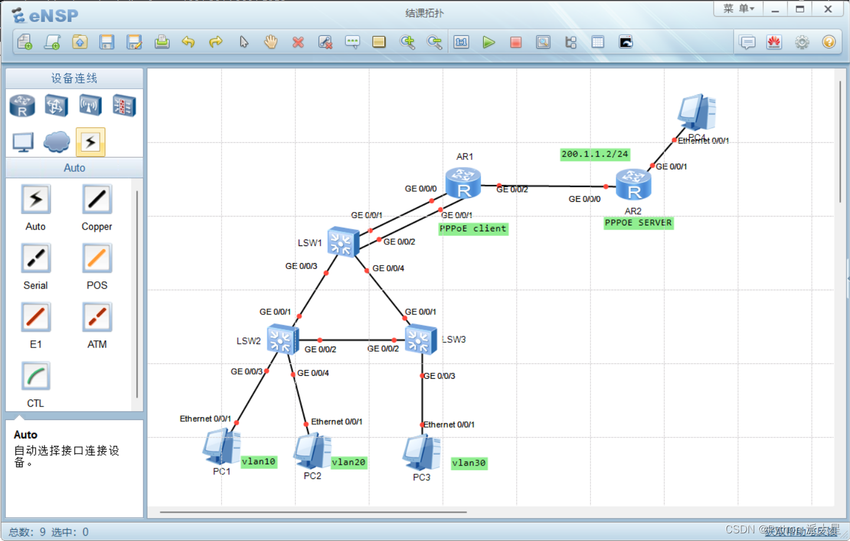Viewport: 850px width, 541px height.
Task: Click the red X delete tool
Action: [298, 42]
